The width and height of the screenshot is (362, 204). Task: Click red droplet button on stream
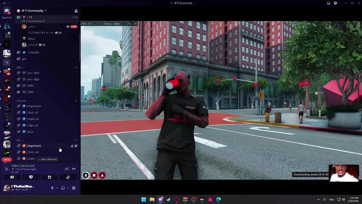102,175
